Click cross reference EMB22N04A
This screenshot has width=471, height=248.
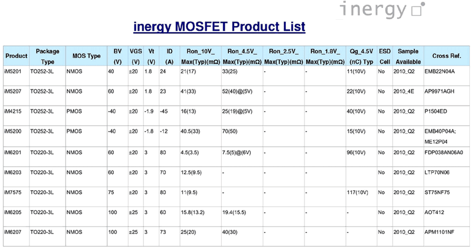[x=439, y=72]
